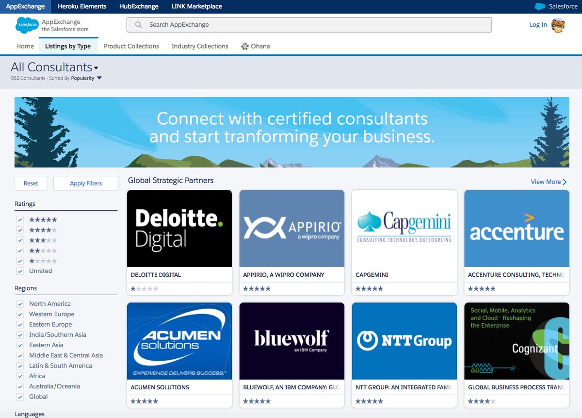This screenshot has height=418, width=582.
Task: Go to the Home tab
Action: (x=25, y=46)
